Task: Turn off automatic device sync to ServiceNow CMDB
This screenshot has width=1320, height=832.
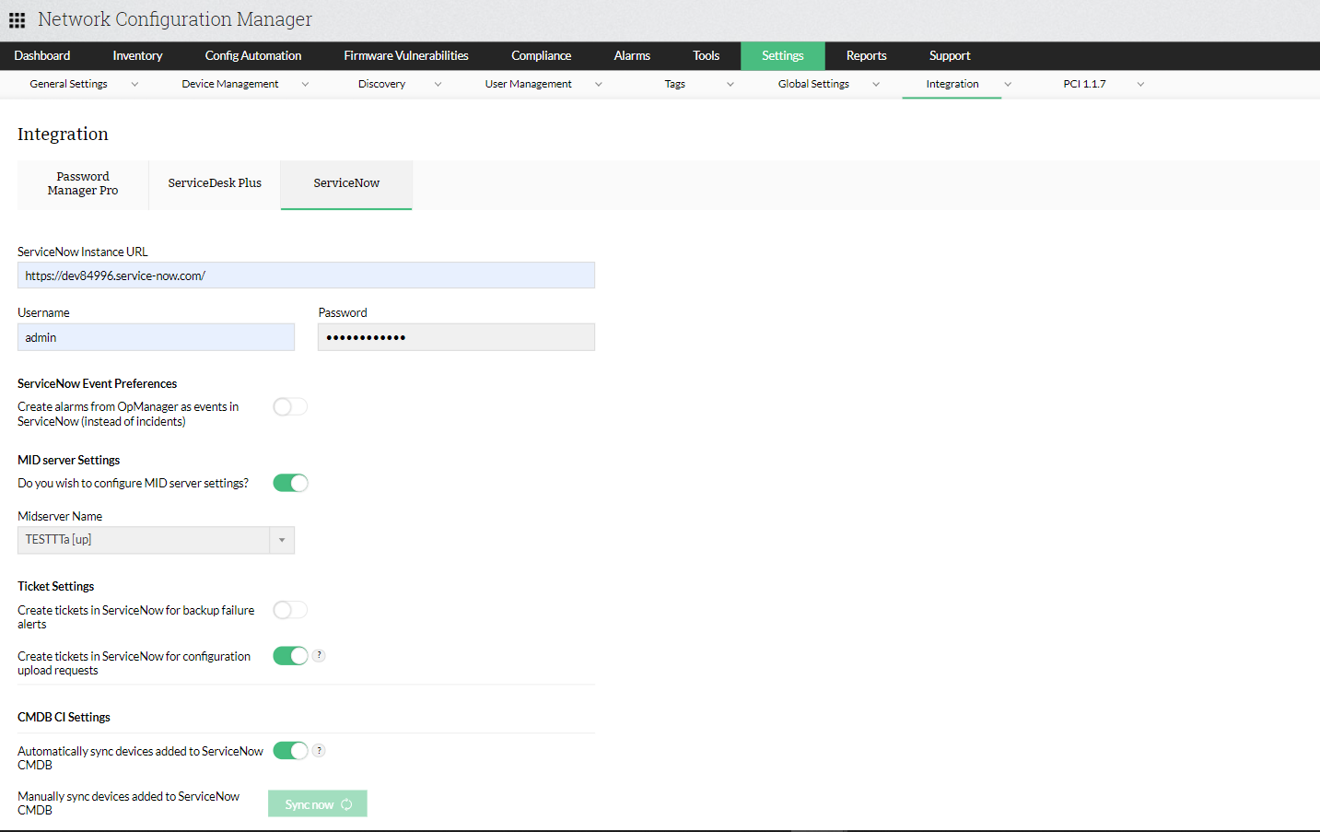Action: click(290, 750)
